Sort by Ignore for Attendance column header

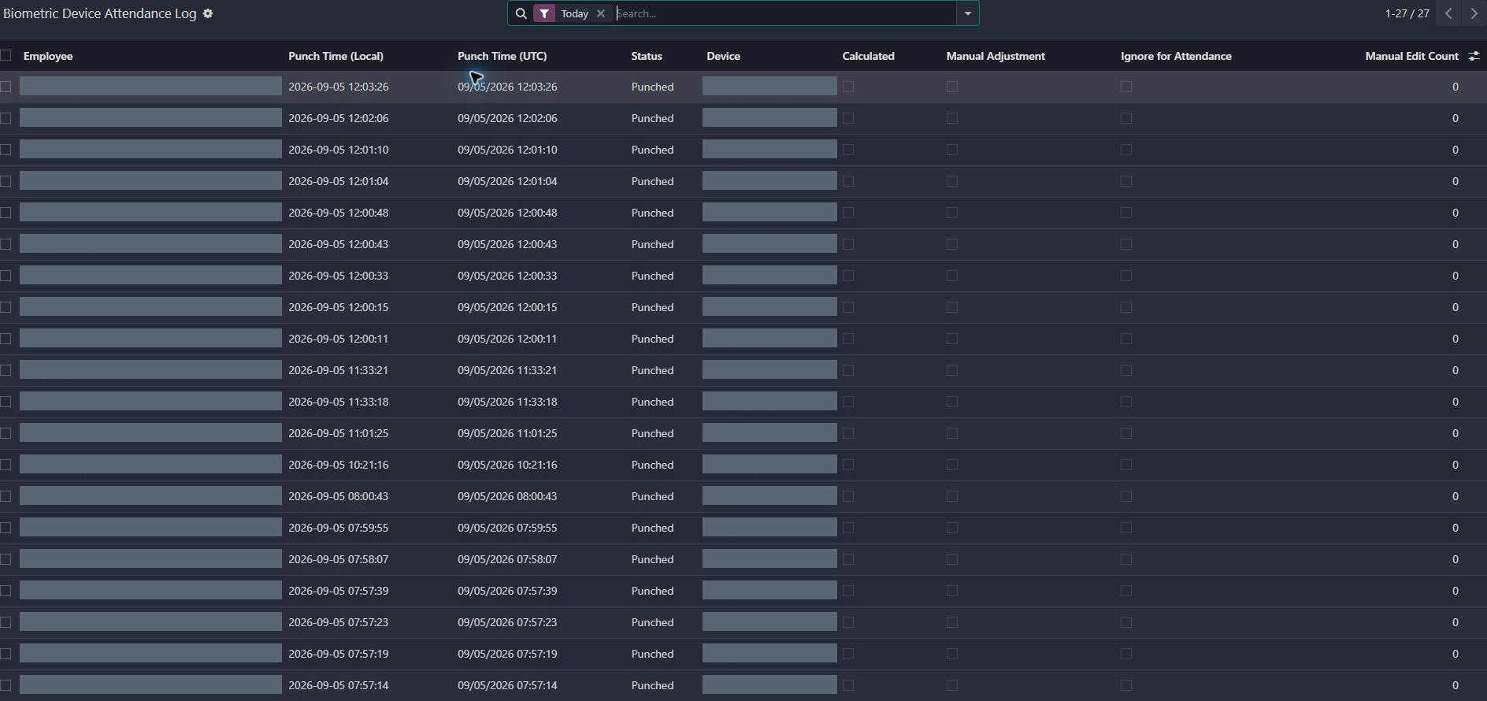(1176, 56)
